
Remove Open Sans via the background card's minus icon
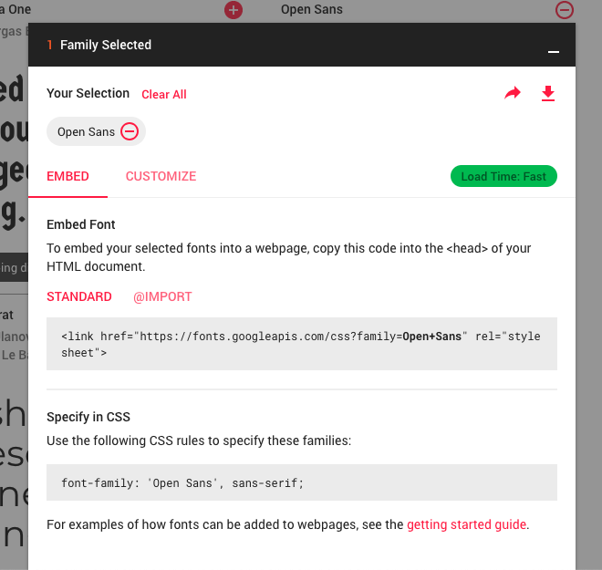(x=565, y=10)
